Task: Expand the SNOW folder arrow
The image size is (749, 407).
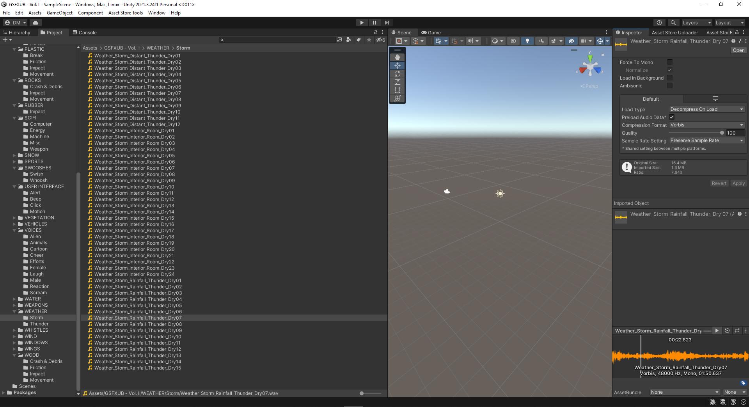Action: (x=14, y=155)
